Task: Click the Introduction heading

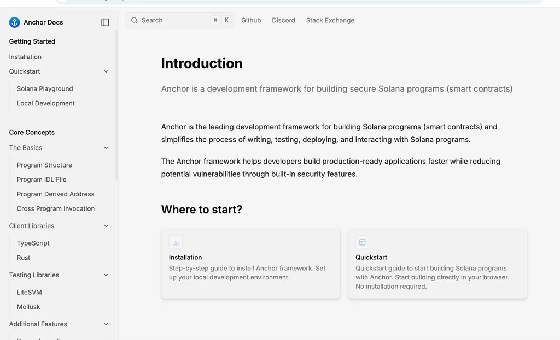Action: (x=202, y=63)
